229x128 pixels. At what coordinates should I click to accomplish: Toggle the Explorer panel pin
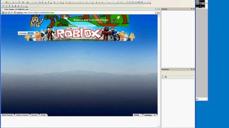click(192, 9)
